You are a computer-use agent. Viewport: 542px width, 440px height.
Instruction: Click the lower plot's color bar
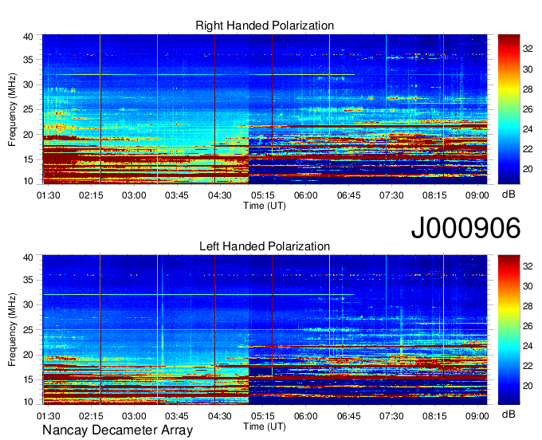[x=509, y=330]
